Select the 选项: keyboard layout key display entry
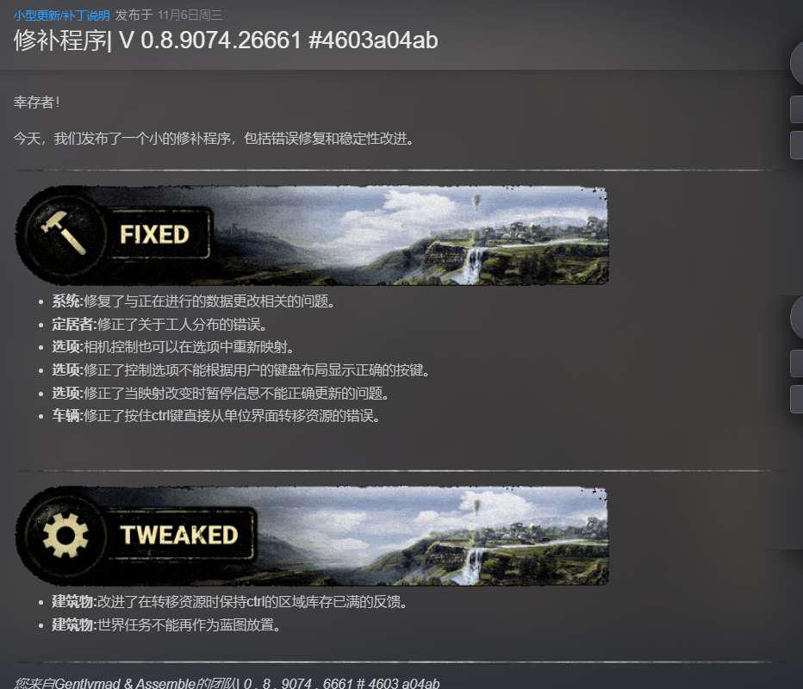803x689 pixels. point(240,370)
